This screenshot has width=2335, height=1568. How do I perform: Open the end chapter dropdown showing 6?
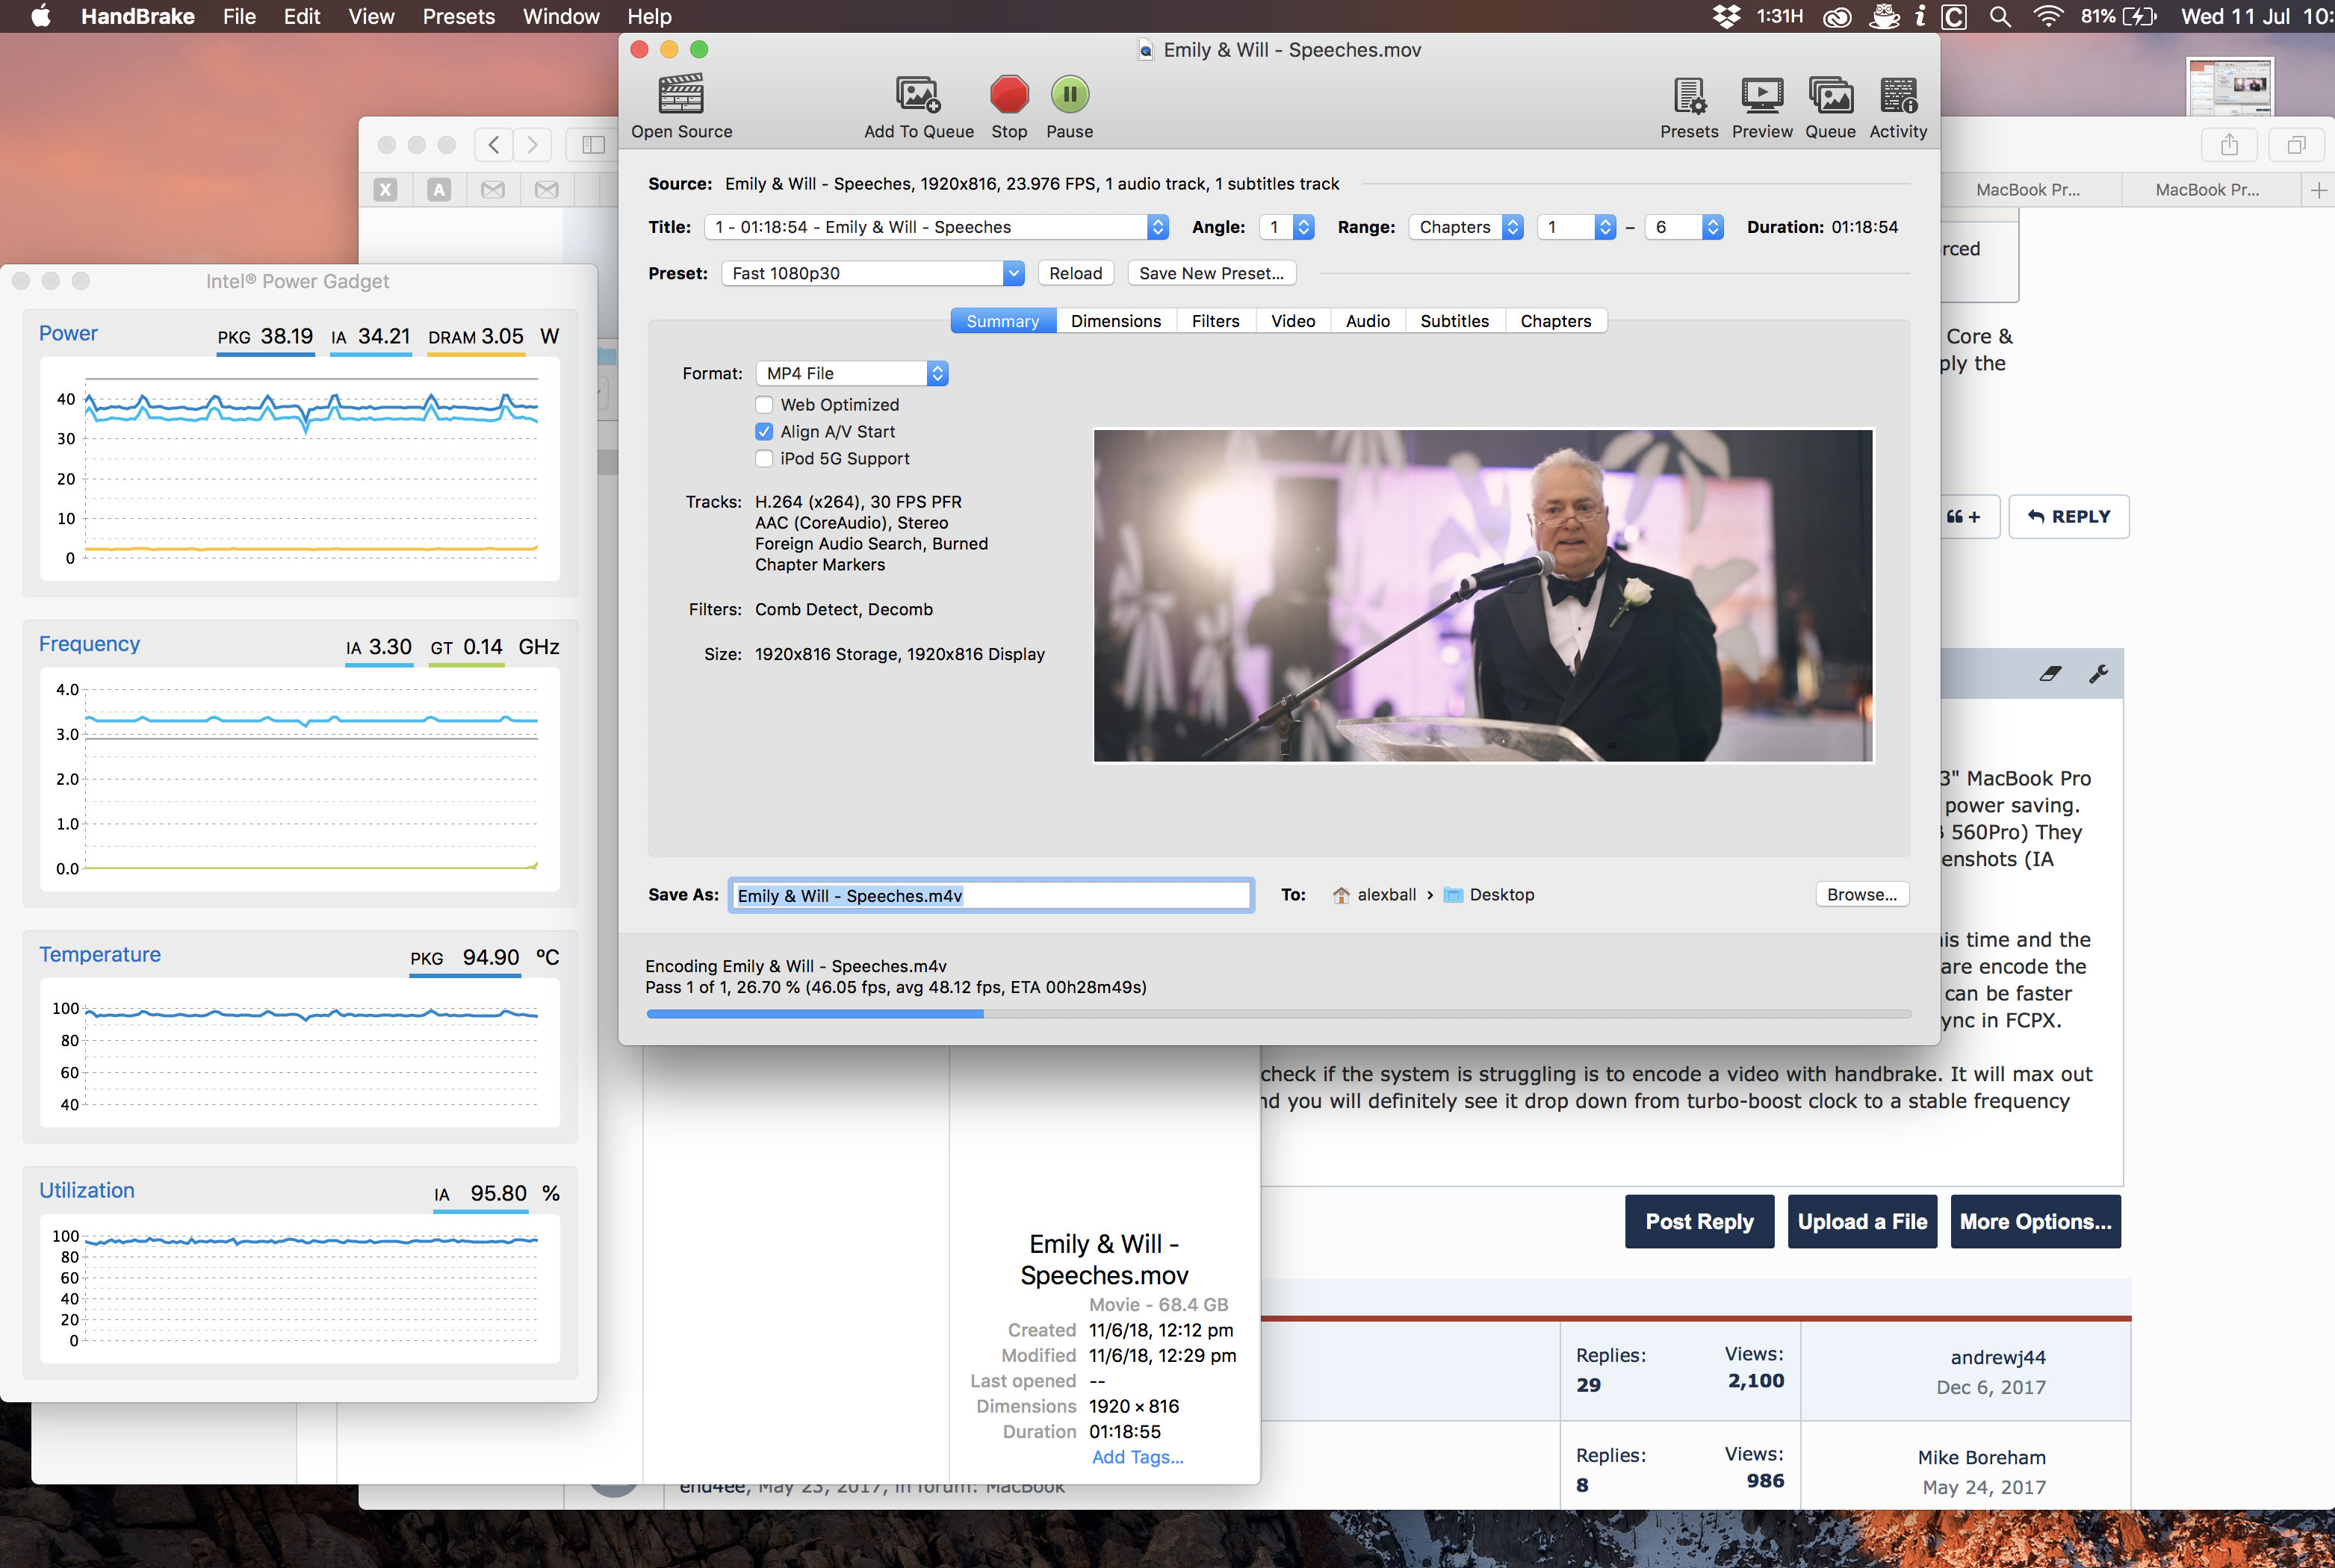coord(1684,227)
